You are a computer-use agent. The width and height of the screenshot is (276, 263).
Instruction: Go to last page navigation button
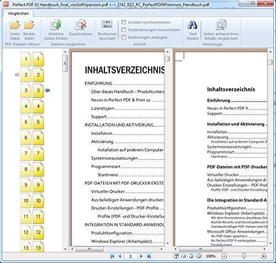pos(149,256)
